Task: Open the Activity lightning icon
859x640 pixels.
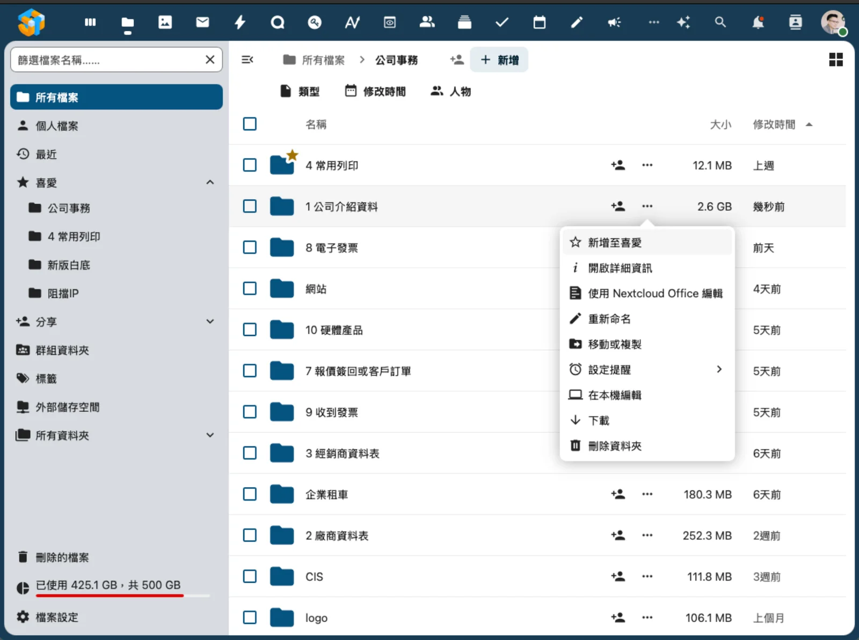Action: (x=240, y=22)
